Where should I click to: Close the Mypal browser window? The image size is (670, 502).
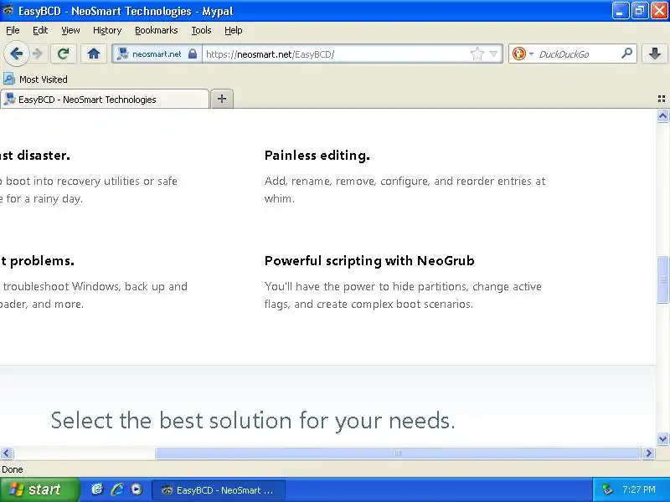coord(659,11)
